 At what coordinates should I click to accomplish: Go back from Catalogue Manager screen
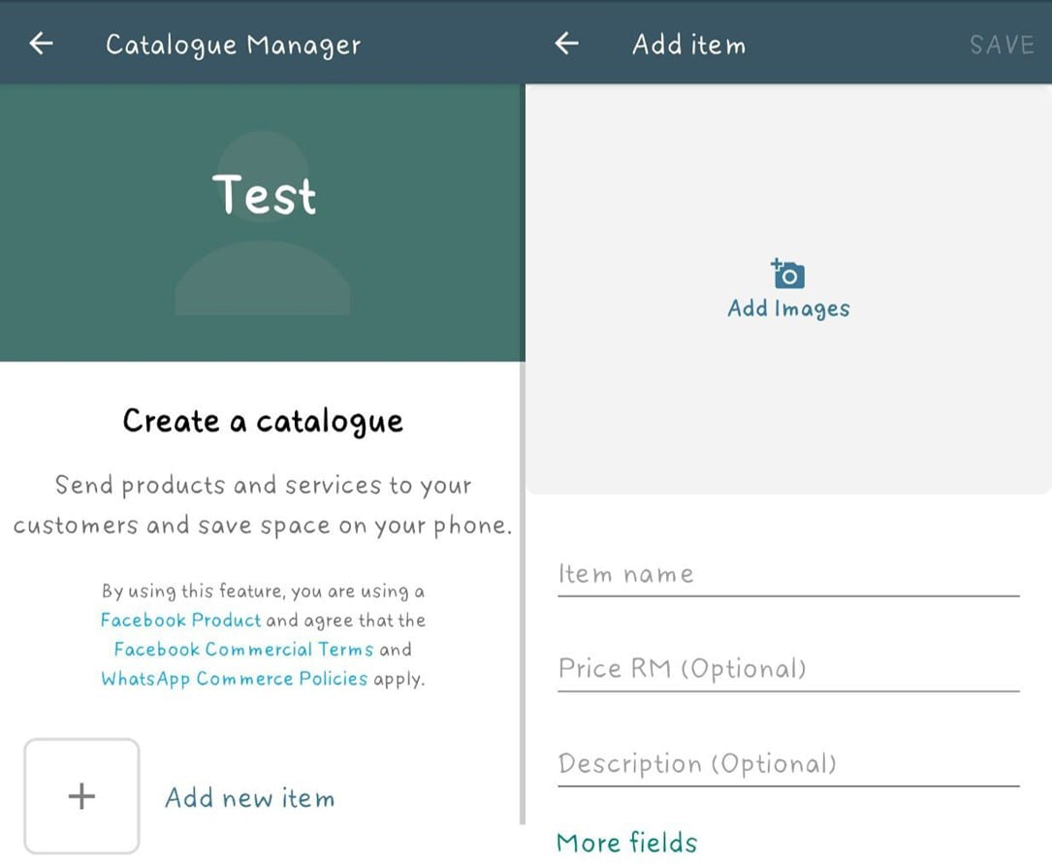(41, 44)
